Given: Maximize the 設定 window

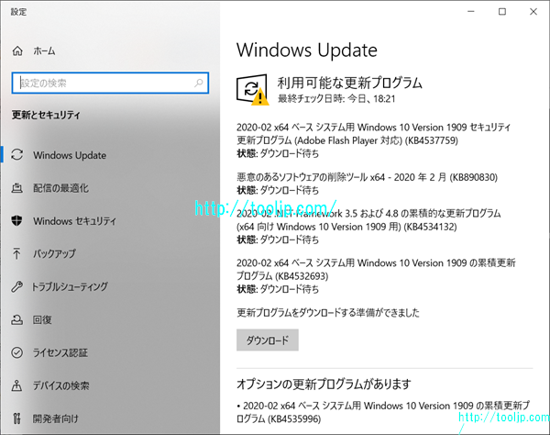Looking at the screenshot, I should pos(502,12).
